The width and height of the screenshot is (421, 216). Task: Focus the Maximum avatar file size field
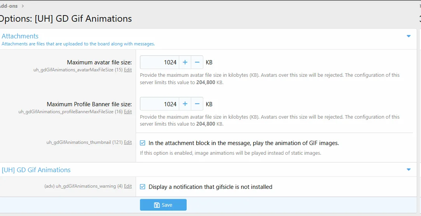click(159, 62)
